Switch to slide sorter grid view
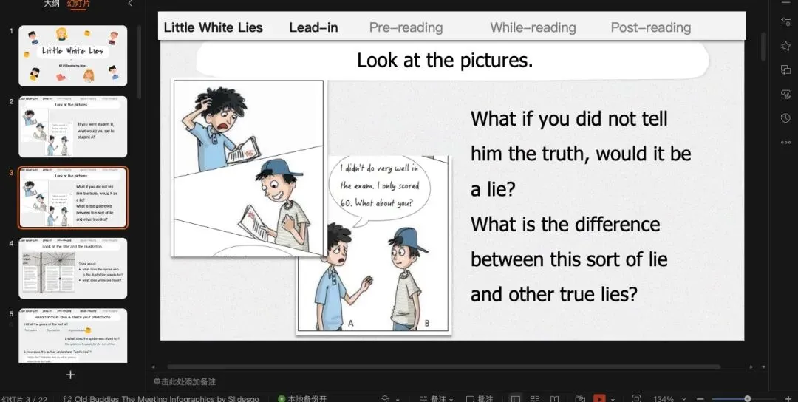The height and width of the screenshot is (402, 798). point(535,399)
